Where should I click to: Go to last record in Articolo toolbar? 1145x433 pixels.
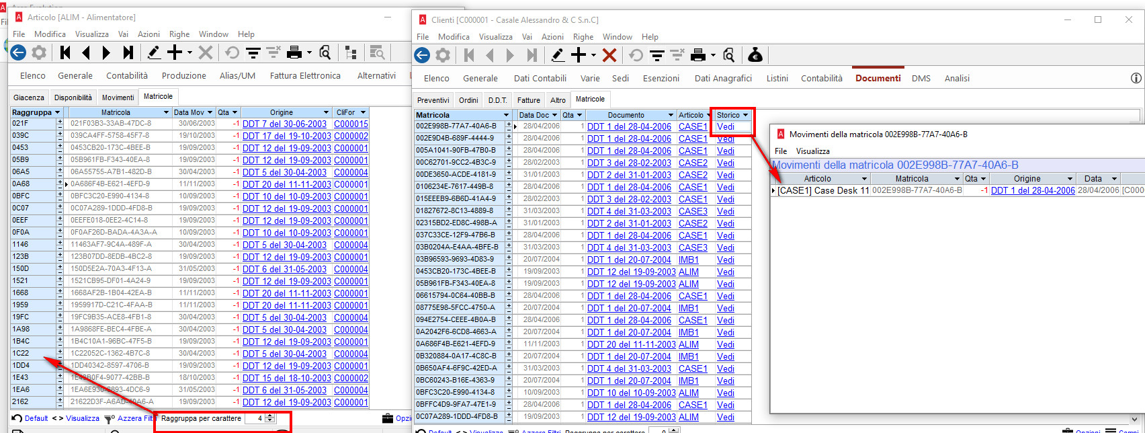pyautogui.click(x=128, y=52)
